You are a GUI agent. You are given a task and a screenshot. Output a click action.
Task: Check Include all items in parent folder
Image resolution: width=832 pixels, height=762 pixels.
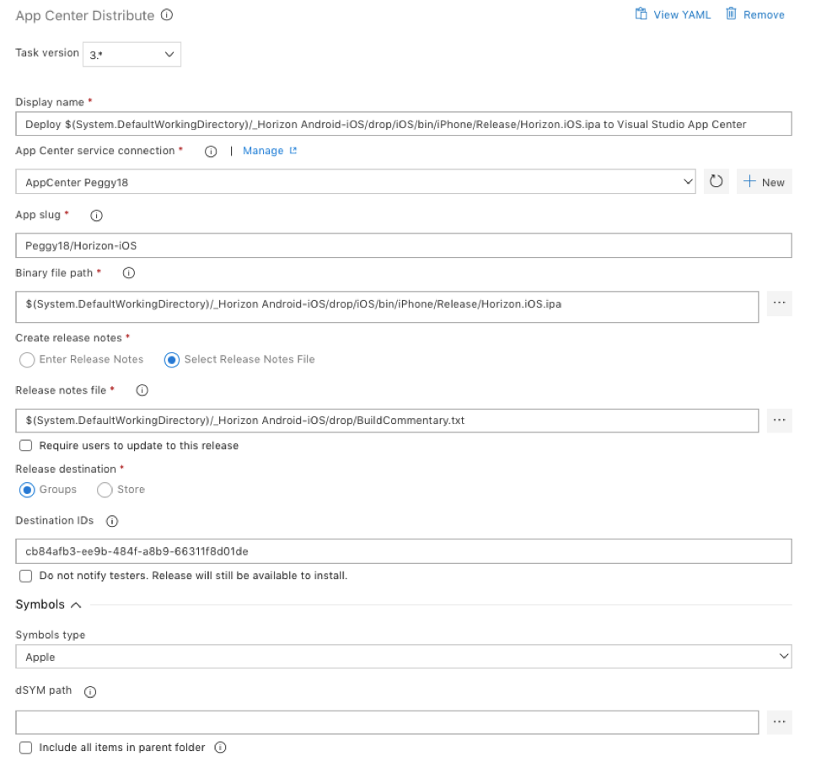pos(25,748)
